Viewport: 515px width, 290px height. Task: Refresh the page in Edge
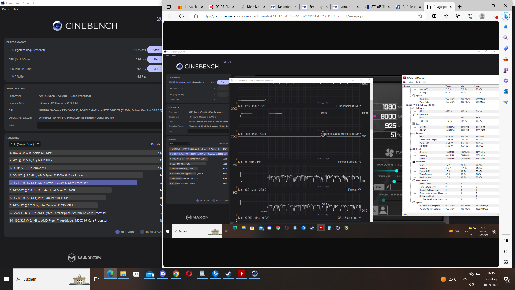pos(182,16)
